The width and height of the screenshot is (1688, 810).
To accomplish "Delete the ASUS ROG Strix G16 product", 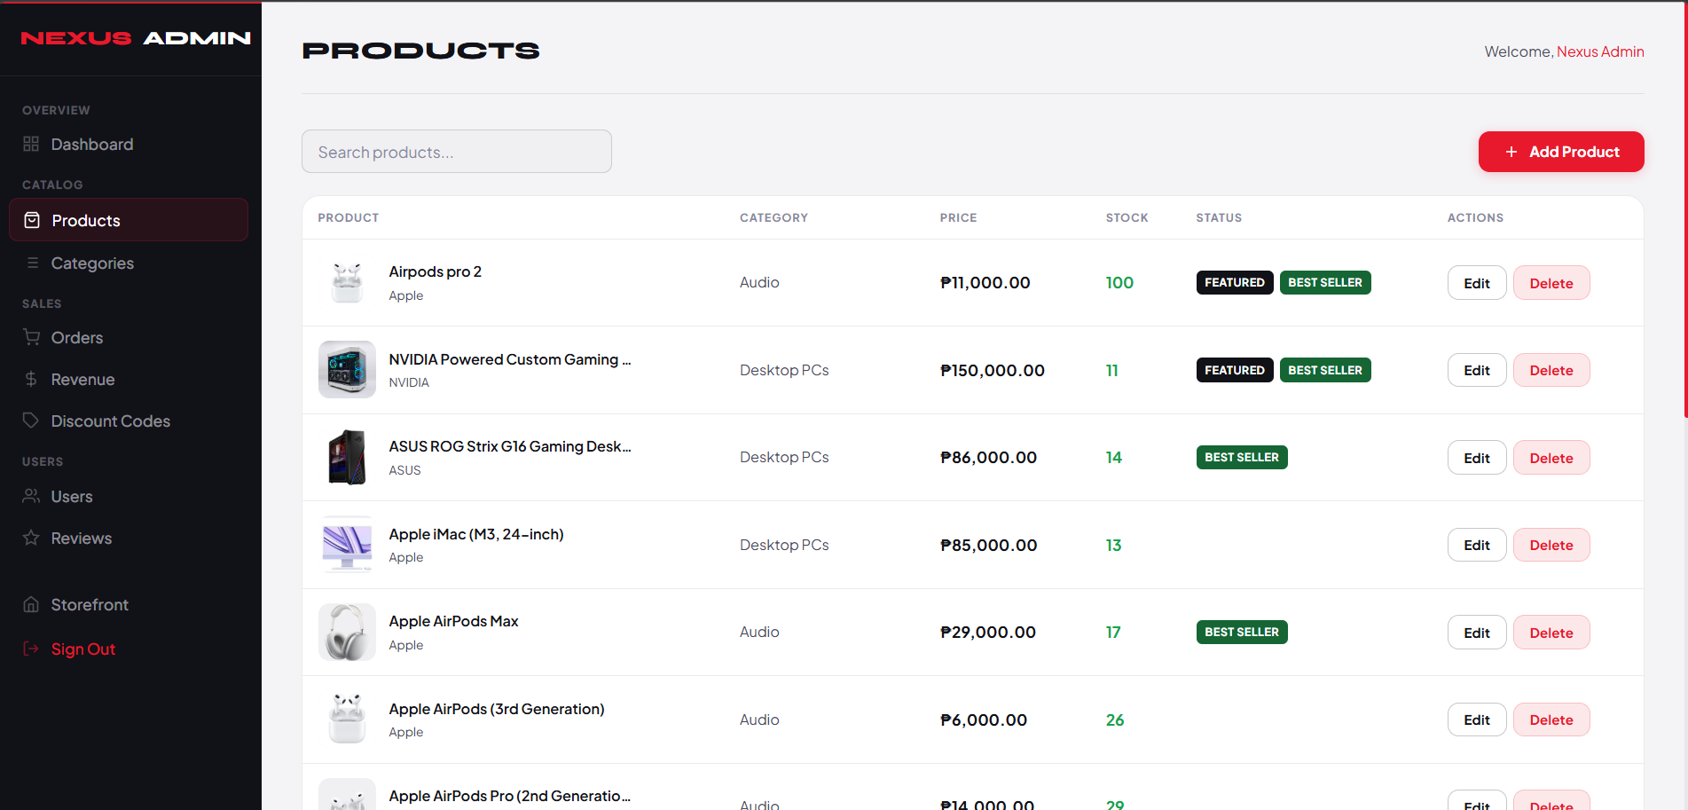I will (1551, 458).
